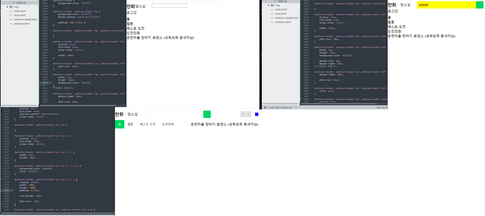The height and width of the screenshot is (216, 485).
Task: Click the empty white search box in the unstyled preview
Action: click(x=170, y=6)
